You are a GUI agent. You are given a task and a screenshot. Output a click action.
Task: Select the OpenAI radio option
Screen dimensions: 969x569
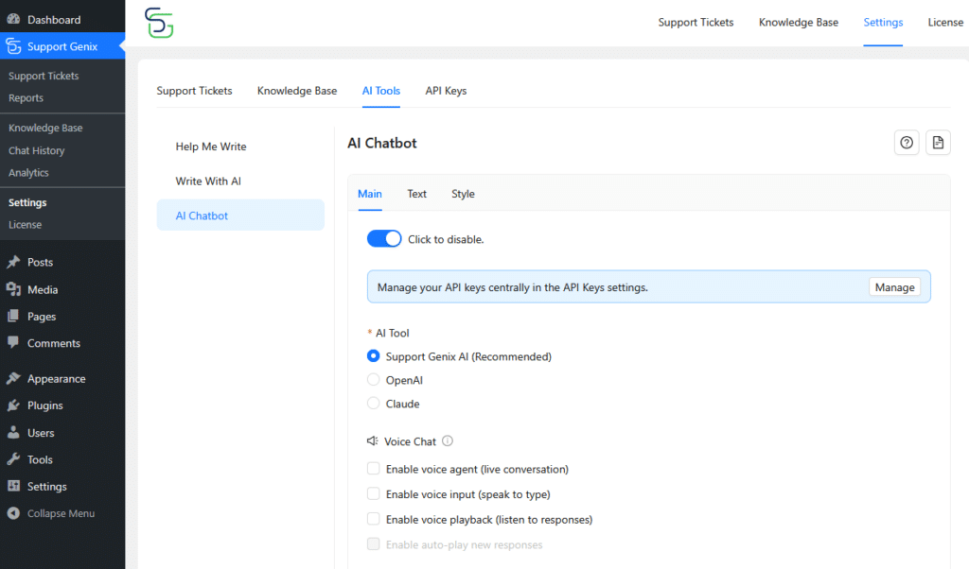pyautogui.click(x=374, y=380)
